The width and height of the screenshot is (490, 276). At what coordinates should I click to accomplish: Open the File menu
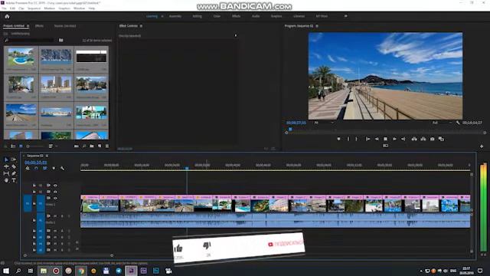point(4,8)
